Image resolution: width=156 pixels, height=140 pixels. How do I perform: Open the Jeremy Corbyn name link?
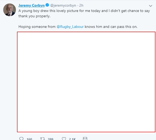point(32,5)
